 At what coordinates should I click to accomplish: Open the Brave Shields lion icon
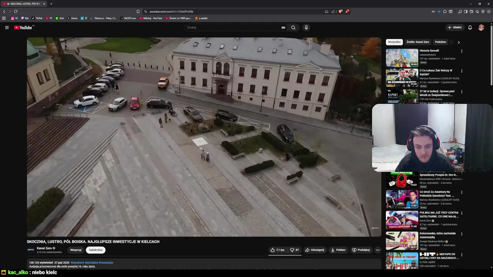(x=340, y=12)
